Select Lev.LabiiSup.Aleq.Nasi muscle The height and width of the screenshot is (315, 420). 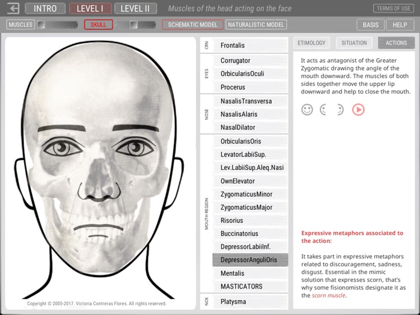[250, 168]
